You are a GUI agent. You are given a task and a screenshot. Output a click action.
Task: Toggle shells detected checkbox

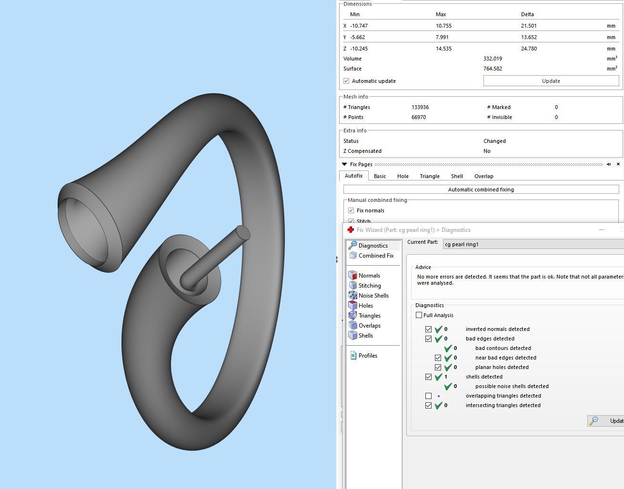(428, 377)
